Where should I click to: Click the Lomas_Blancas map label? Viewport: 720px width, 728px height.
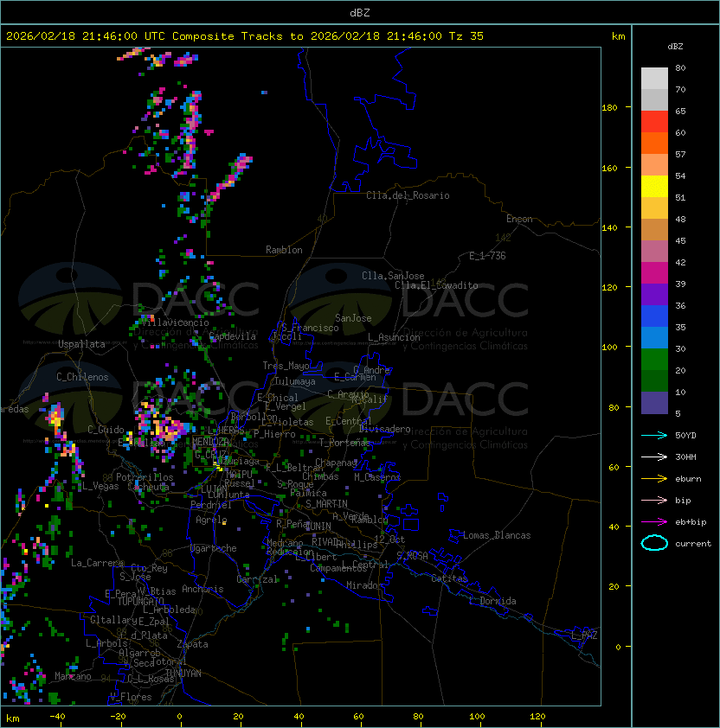click(x=497, y=535)
